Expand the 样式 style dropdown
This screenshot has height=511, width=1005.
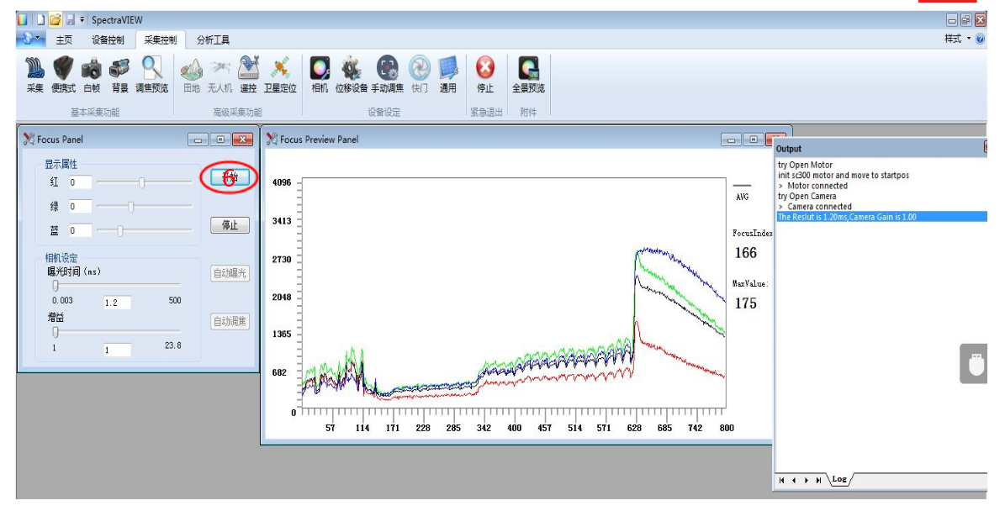tap(957, 39)
